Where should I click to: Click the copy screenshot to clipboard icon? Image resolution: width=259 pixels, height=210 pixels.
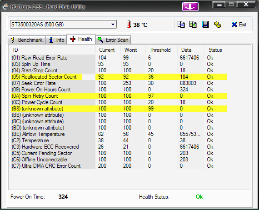tap(193, 25)
